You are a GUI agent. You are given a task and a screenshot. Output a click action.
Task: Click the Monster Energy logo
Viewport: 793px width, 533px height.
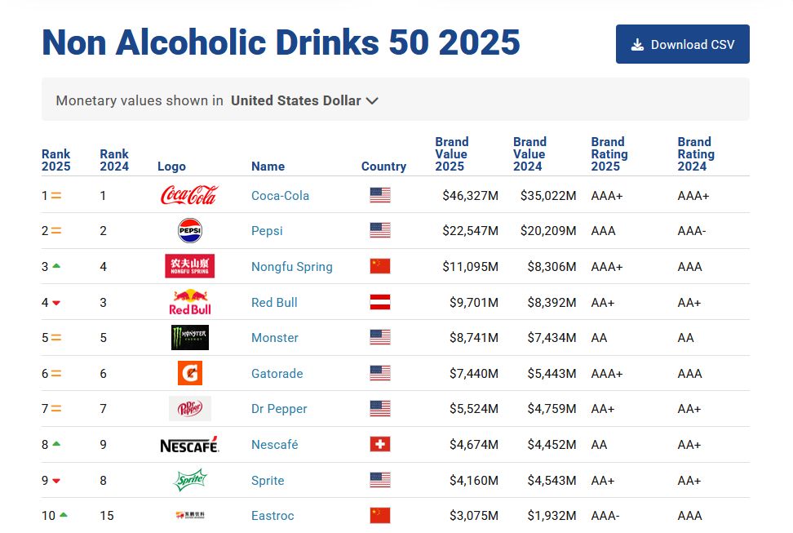(x=189, y=338)
